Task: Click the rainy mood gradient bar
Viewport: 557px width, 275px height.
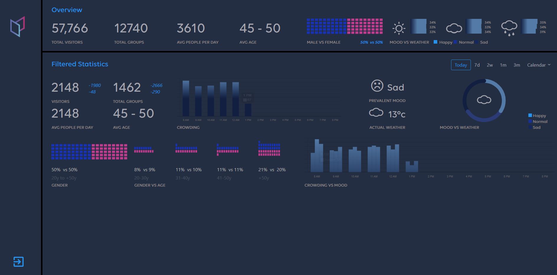Action: point(529,26)
